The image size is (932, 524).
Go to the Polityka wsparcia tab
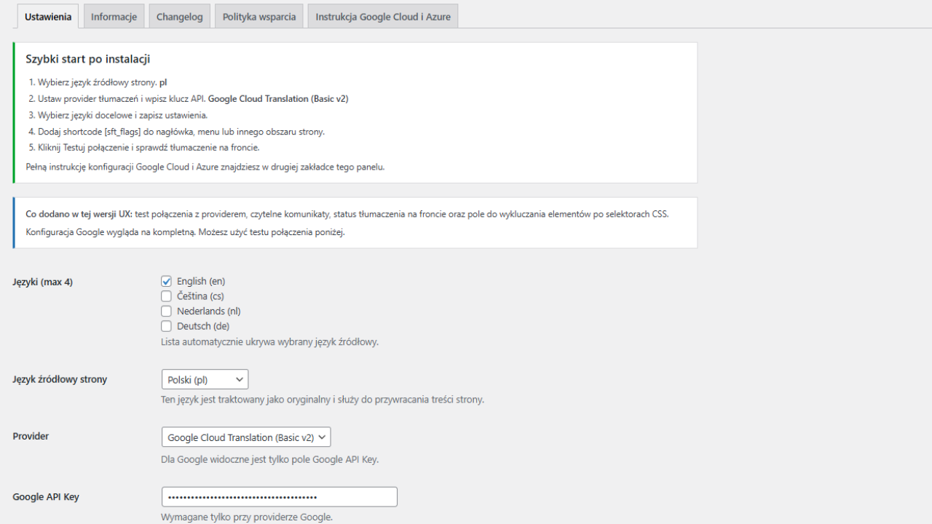[259, 17]
